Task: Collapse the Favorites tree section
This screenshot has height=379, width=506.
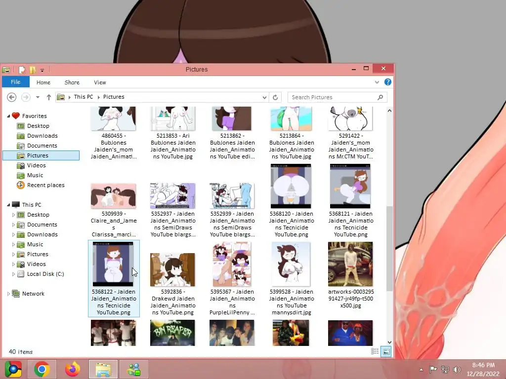Action: point(8,116)
